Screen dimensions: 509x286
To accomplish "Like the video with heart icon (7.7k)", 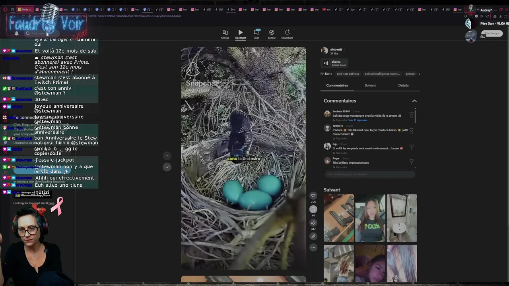I will 313,195.
